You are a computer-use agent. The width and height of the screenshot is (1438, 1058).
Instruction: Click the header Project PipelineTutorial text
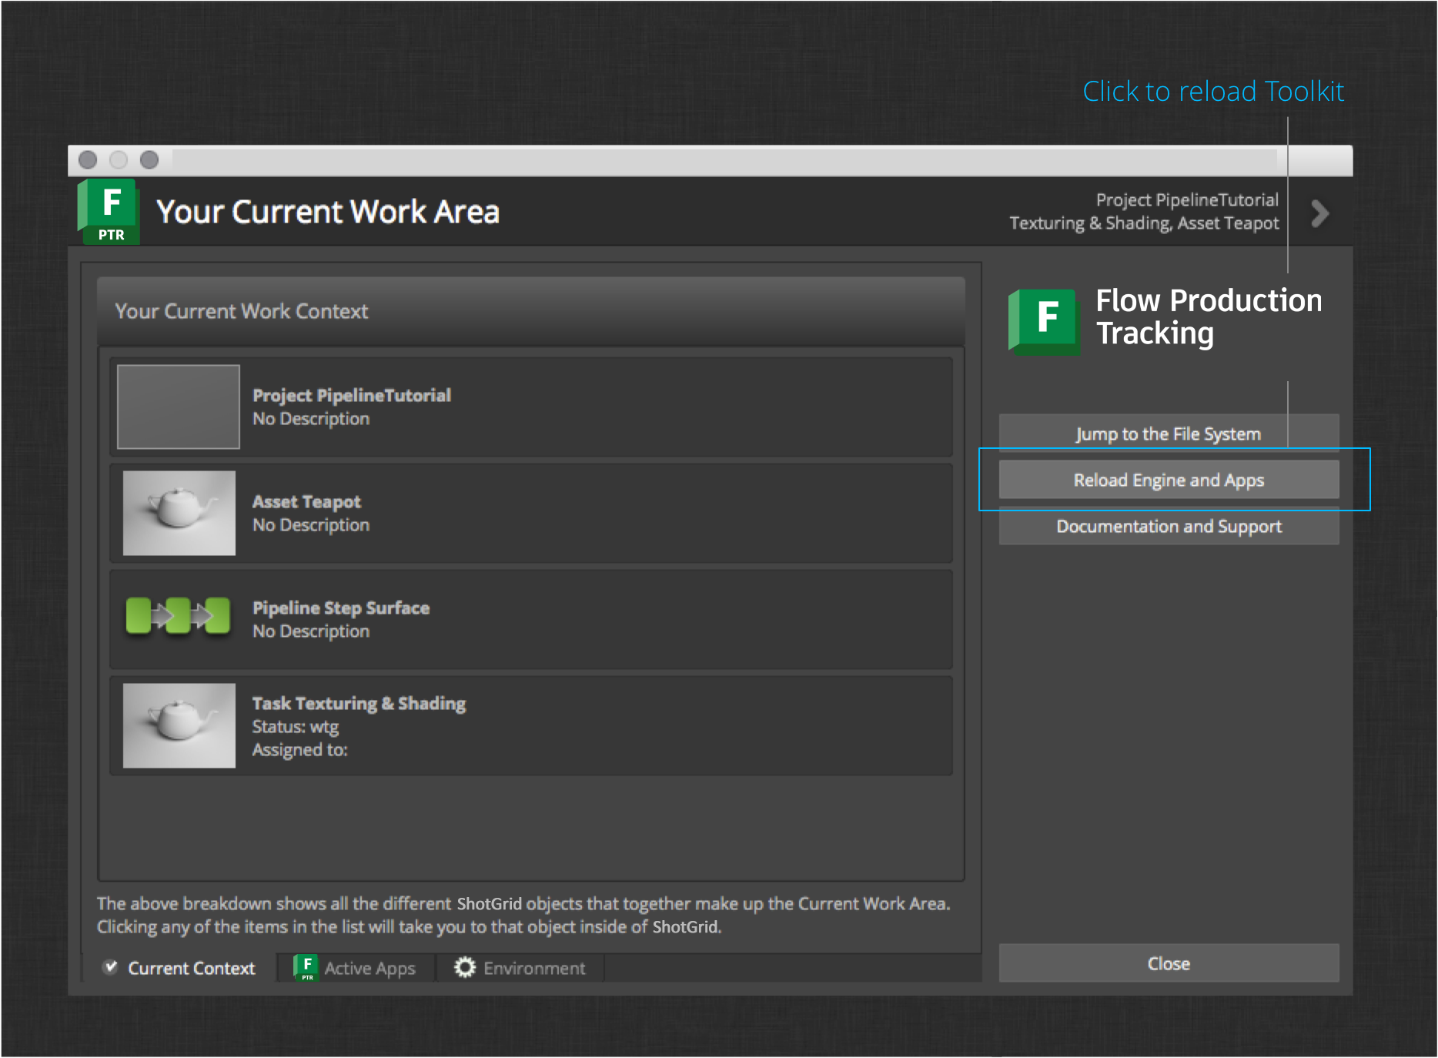[1187, 200]
